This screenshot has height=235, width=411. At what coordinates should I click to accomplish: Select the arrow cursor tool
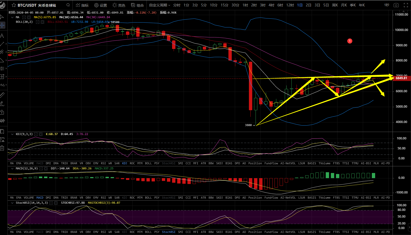click(2, 17)
